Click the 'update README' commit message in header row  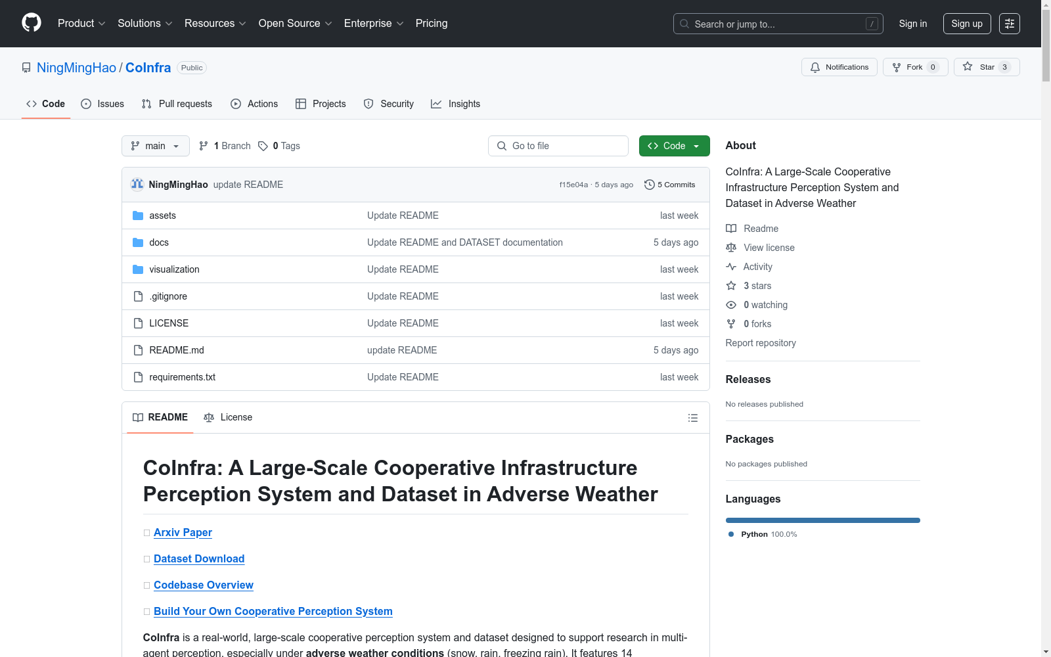[248, 185]
